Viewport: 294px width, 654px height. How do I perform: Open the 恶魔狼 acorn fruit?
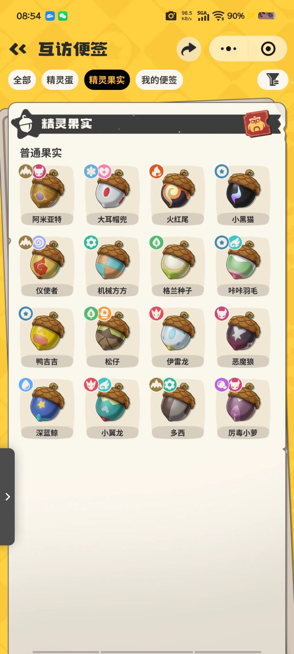point(243,338)
